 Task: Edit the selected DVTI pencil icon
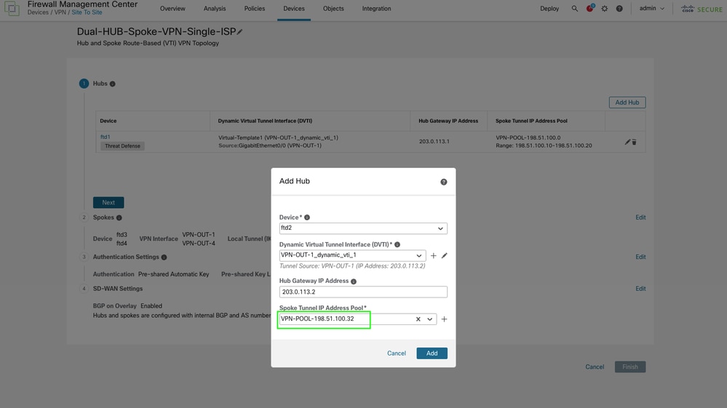[445, 255]
